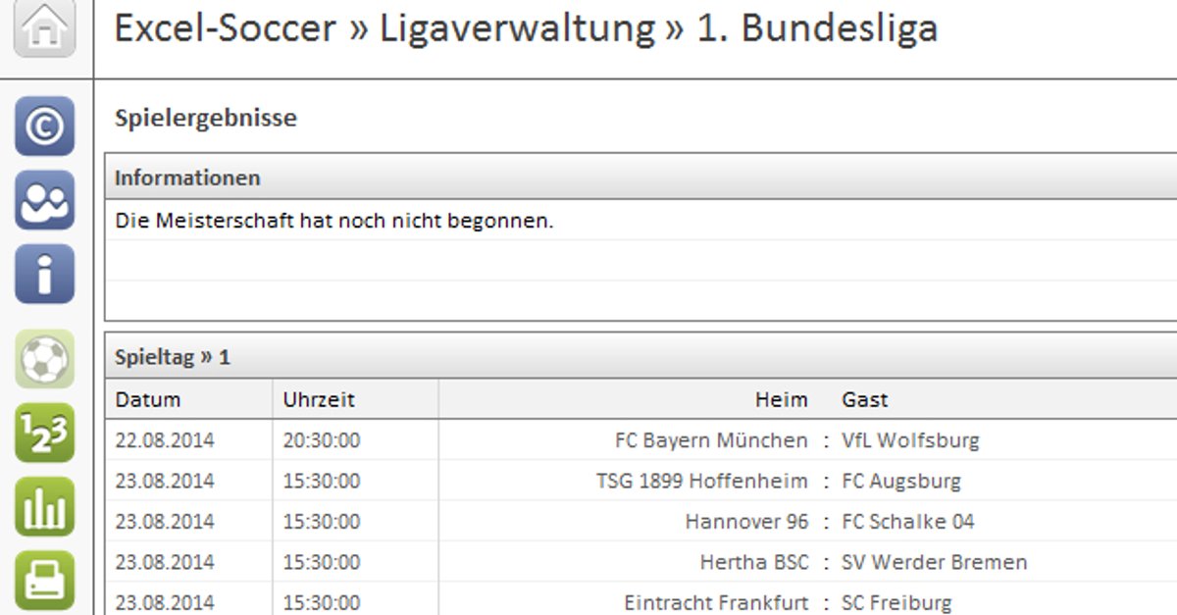1177x615 pixels.
Task: Open the bar chart statistics icon
Action: coord(44,506)
